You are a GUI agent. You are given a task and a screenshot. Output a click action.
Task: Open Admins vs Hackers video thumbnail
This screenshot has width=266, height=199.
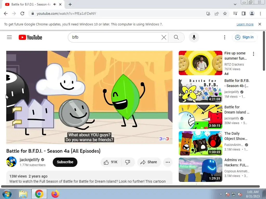200,169
